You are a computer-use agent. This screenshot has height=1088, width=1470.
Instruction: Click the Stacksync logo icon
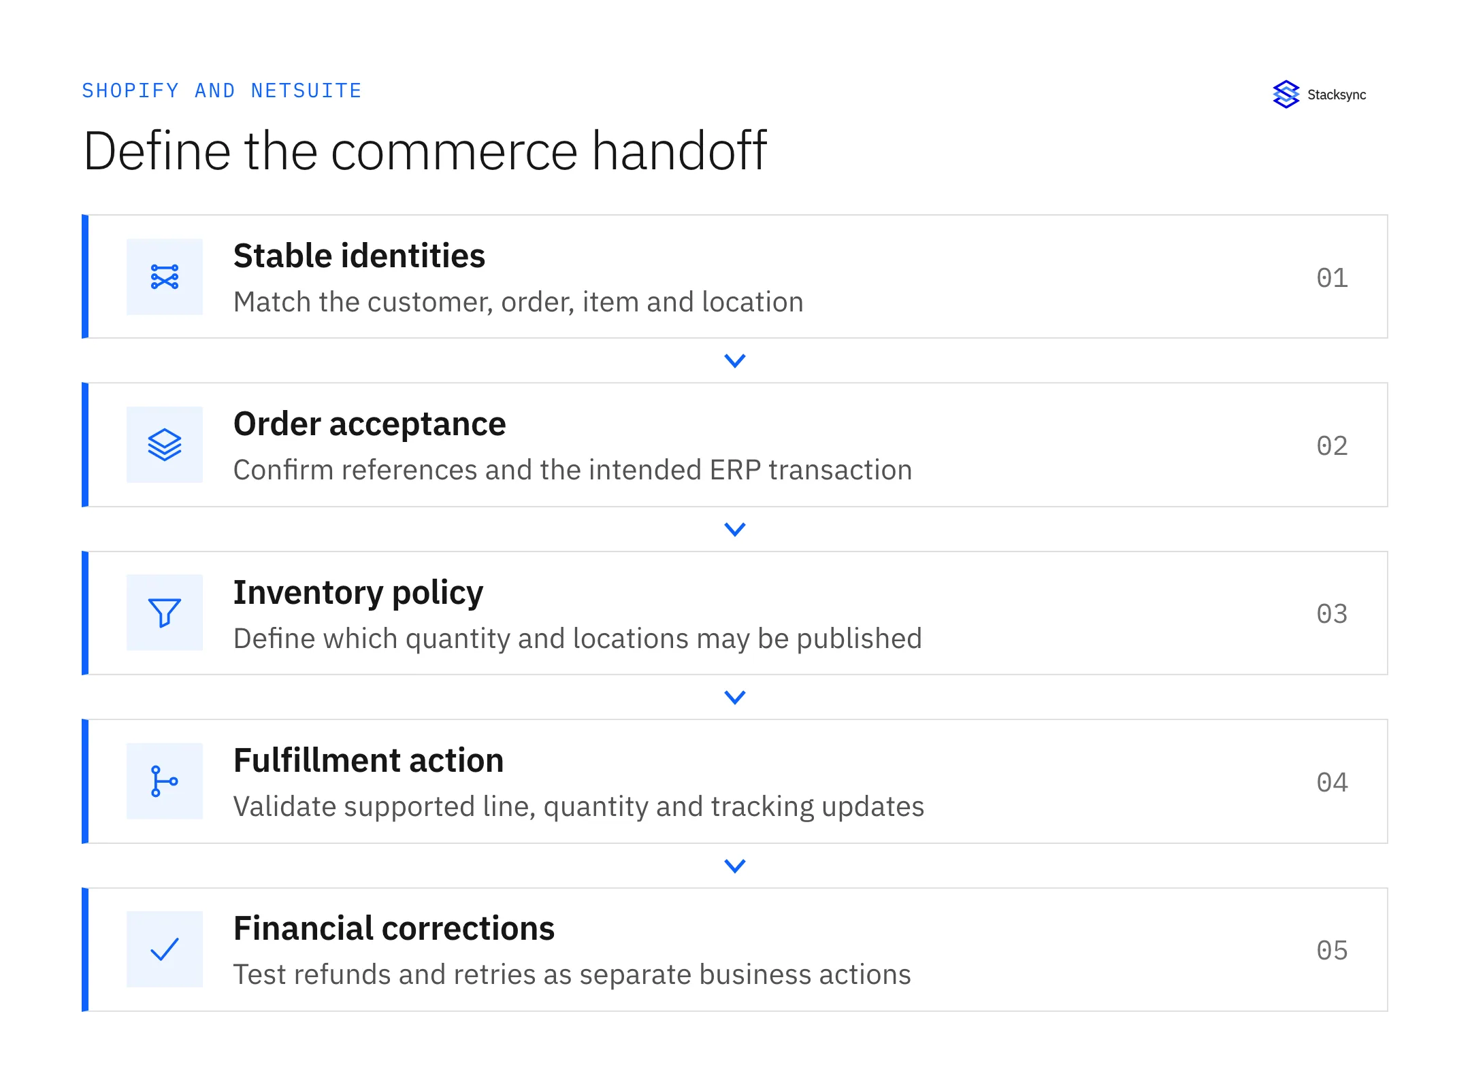click(x=1286, y=95)
